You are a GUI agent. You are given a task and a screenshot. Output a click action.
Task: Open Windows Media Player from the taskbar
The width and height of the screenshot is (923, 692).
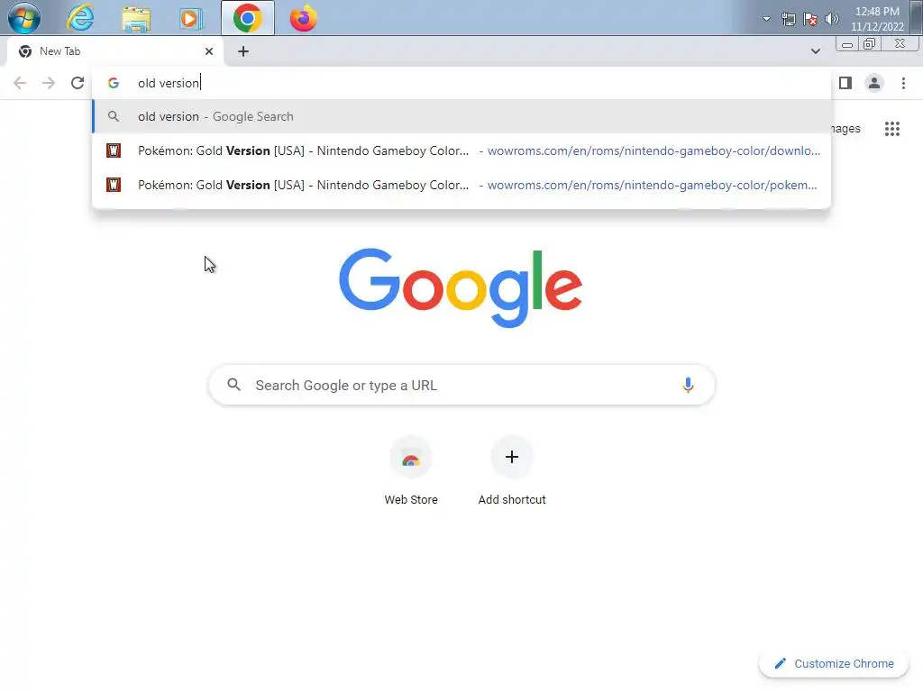click(x=191, y=18)
